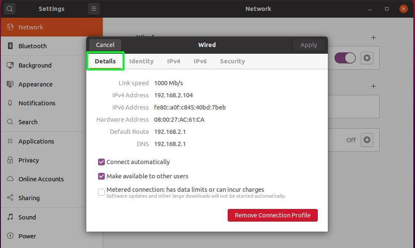Image resolution: width=415 pixels, height=248 pixels.
Task: Uncheck Connect automatically
Action: pos(101,162)
